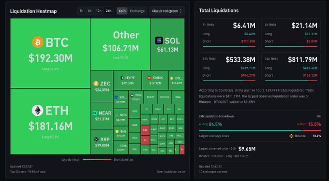
Task: Select the Coin view toggle
Action: (122, 11)
